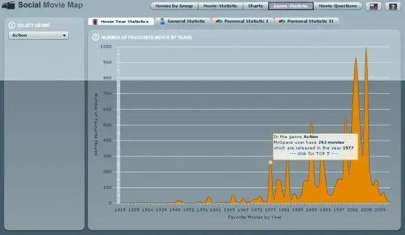Click the Social Movie Map camera logo
The width and height of the screenshot is (405, 235).
(8, 6)
